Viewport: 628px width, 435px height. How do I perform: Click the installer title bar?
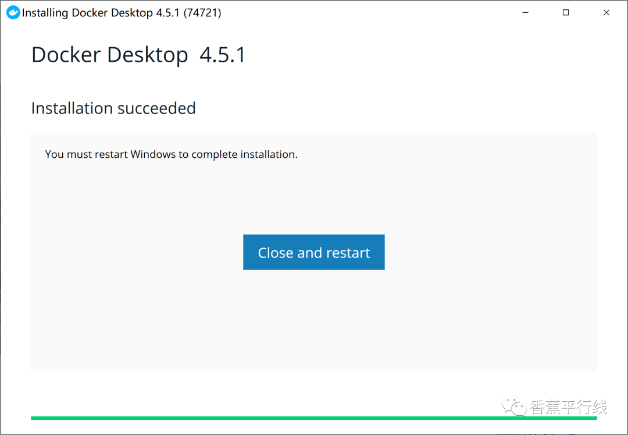349,12
